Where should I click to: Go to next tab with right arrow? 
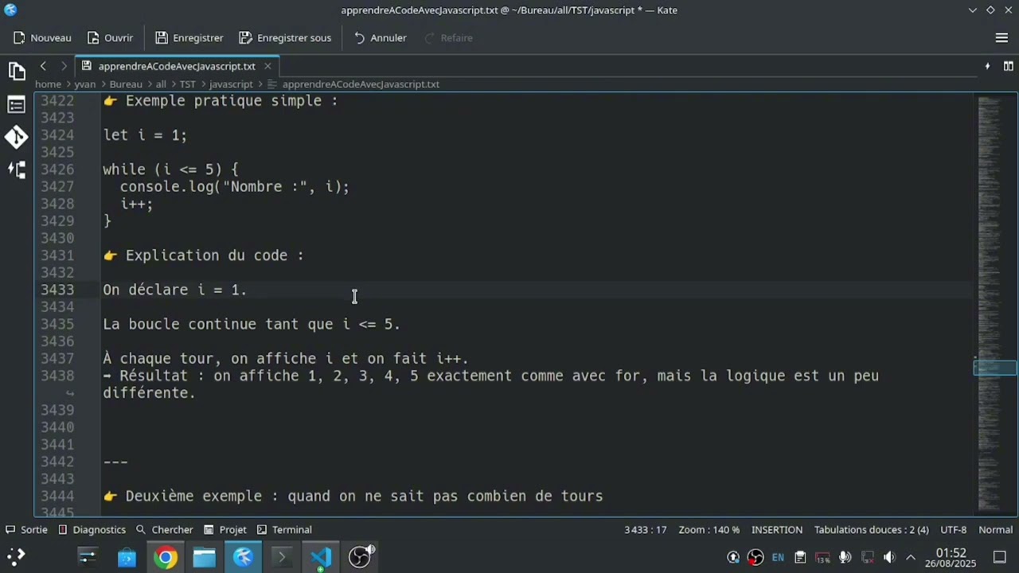(64, 66)
